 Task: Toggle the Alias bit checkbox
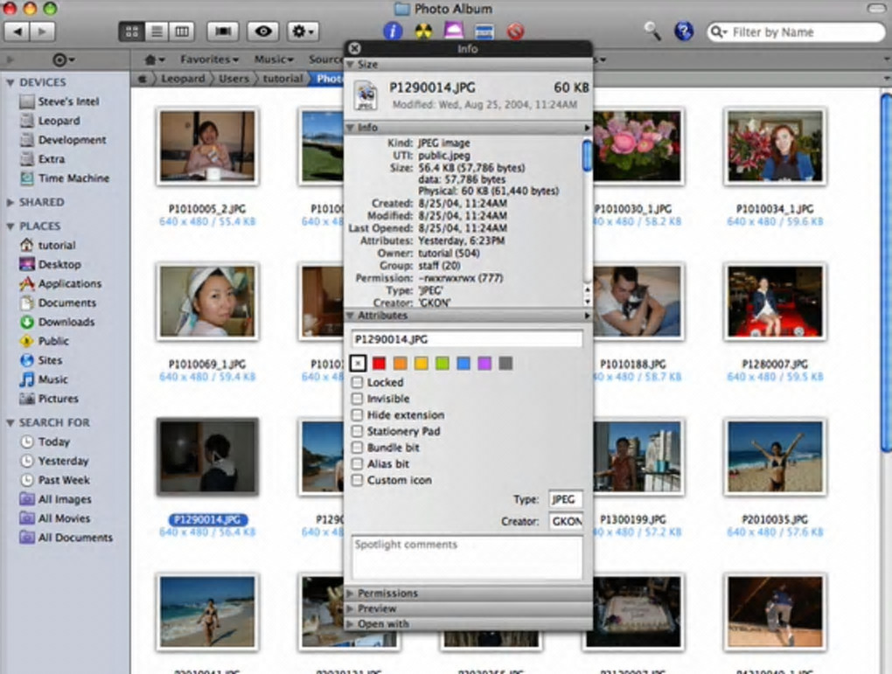(x=358, y=463)
